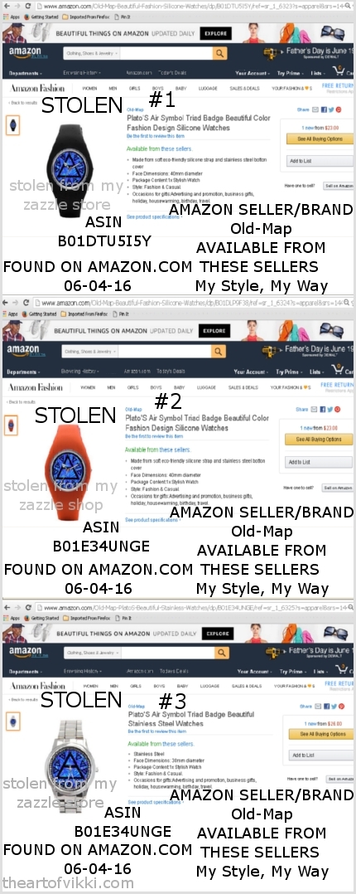Click the black watch thumbnail image
The image size is (356, 894).
click(12, 125)
